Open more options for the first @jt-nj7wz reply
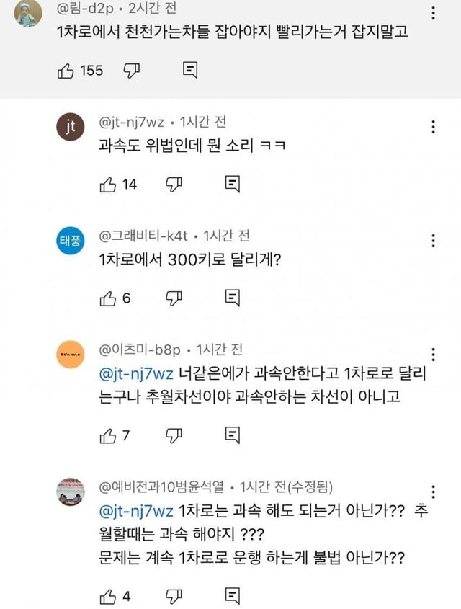 pos(432,128)
